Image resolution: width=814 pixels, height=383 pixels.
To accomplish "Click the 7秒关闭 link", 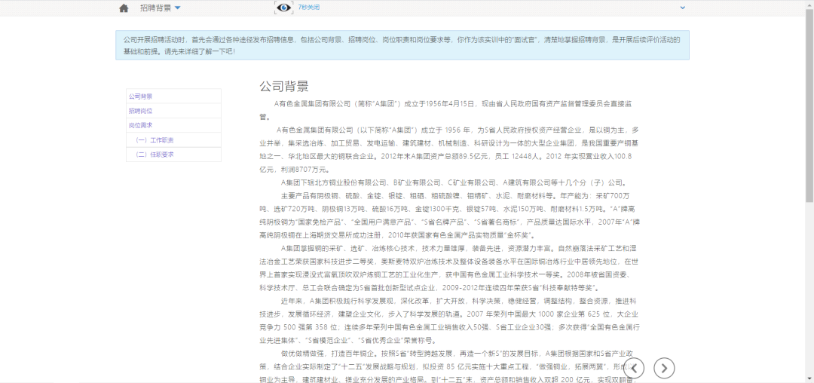I will pos(308,8).
